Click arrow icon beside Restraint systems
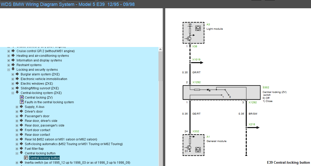 [13, 65]
